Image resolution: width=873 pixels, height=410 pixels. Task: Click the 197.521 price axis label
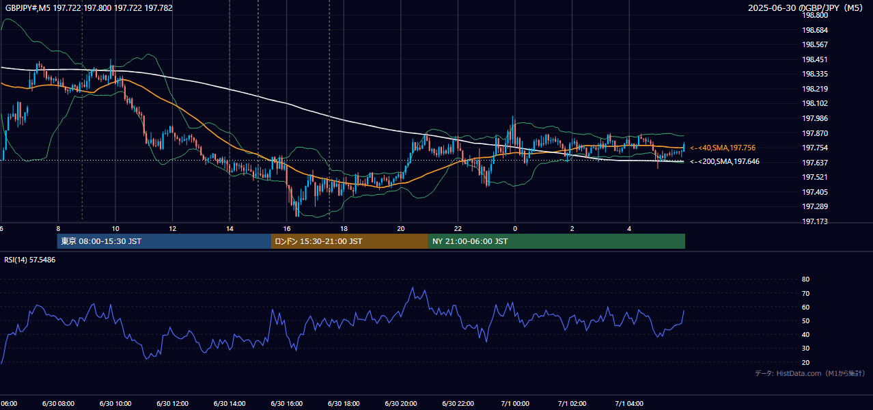[x=815, y=177]
